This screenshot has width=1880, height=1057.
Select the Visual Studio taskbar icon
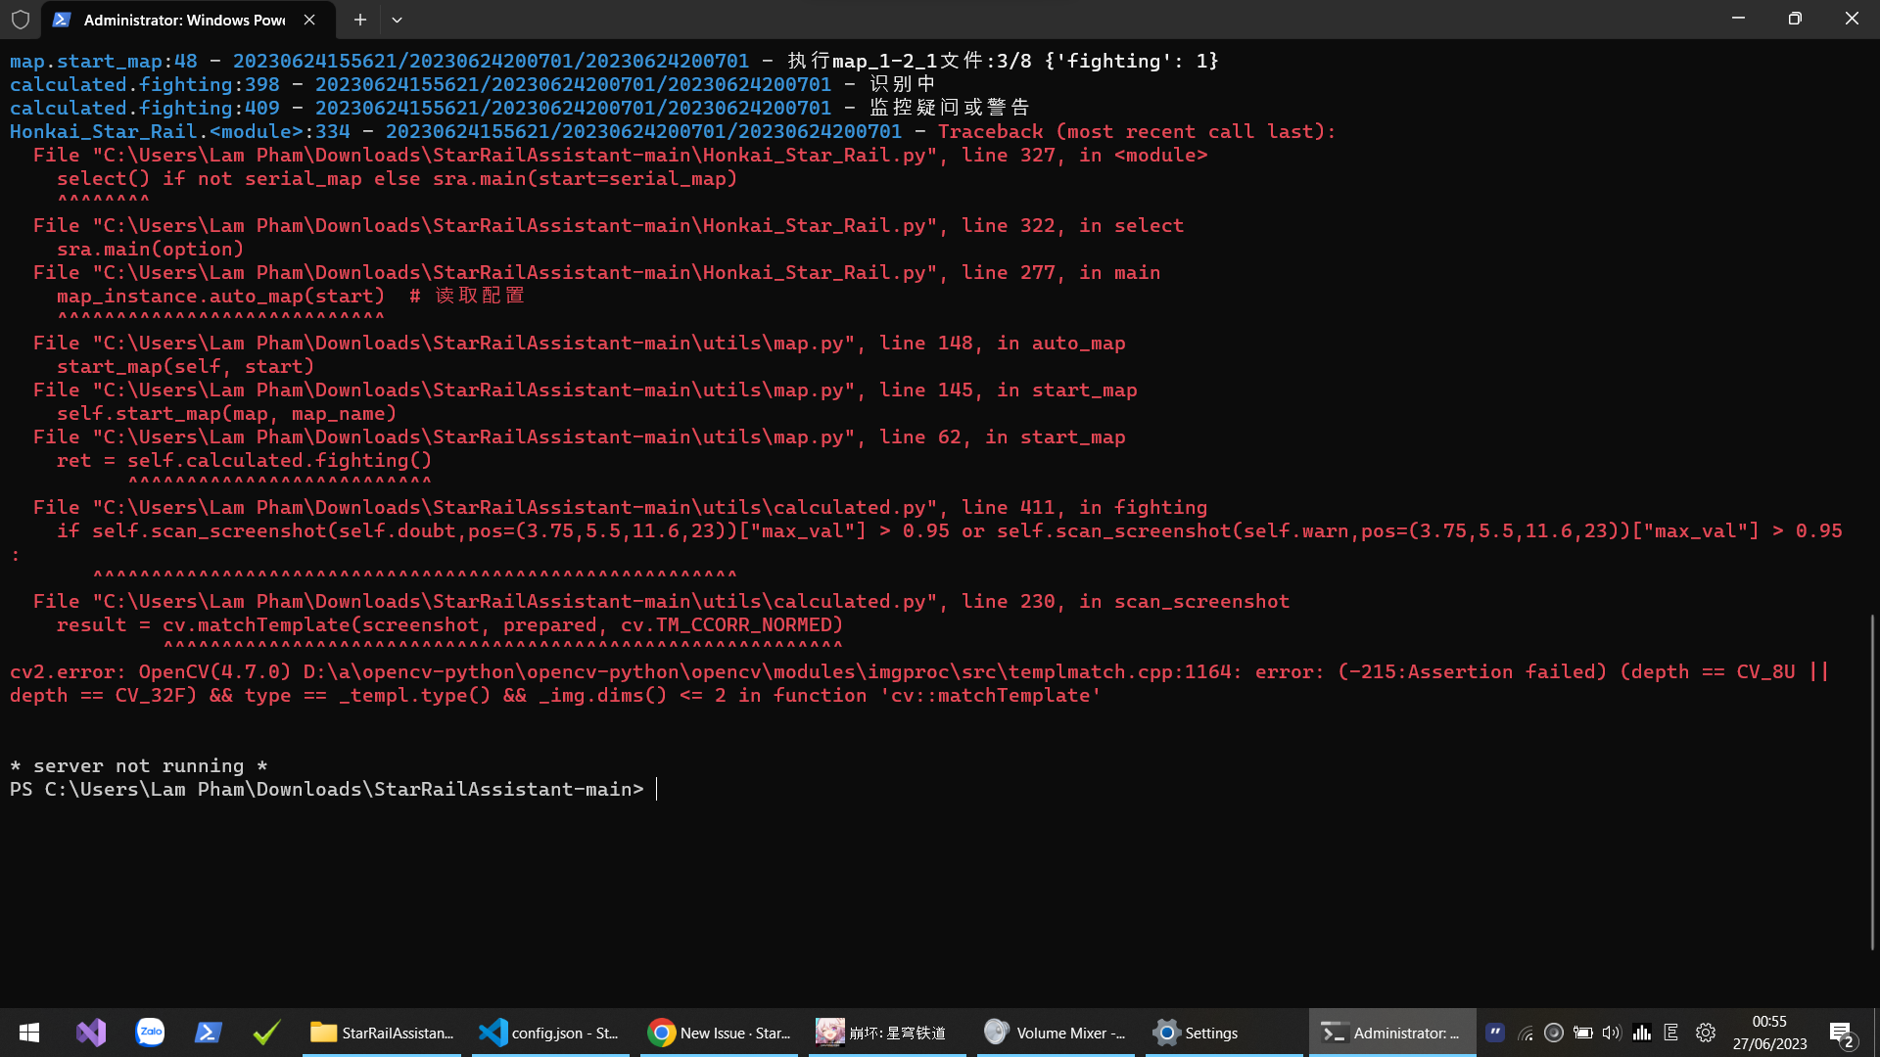90,1032
